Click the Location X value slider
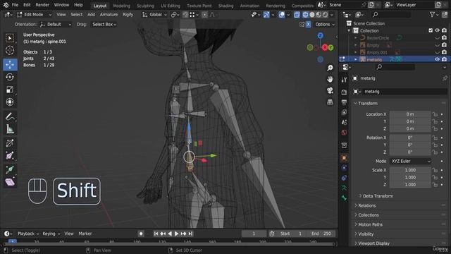Viewport: 451px width, 254px height. 410,114
